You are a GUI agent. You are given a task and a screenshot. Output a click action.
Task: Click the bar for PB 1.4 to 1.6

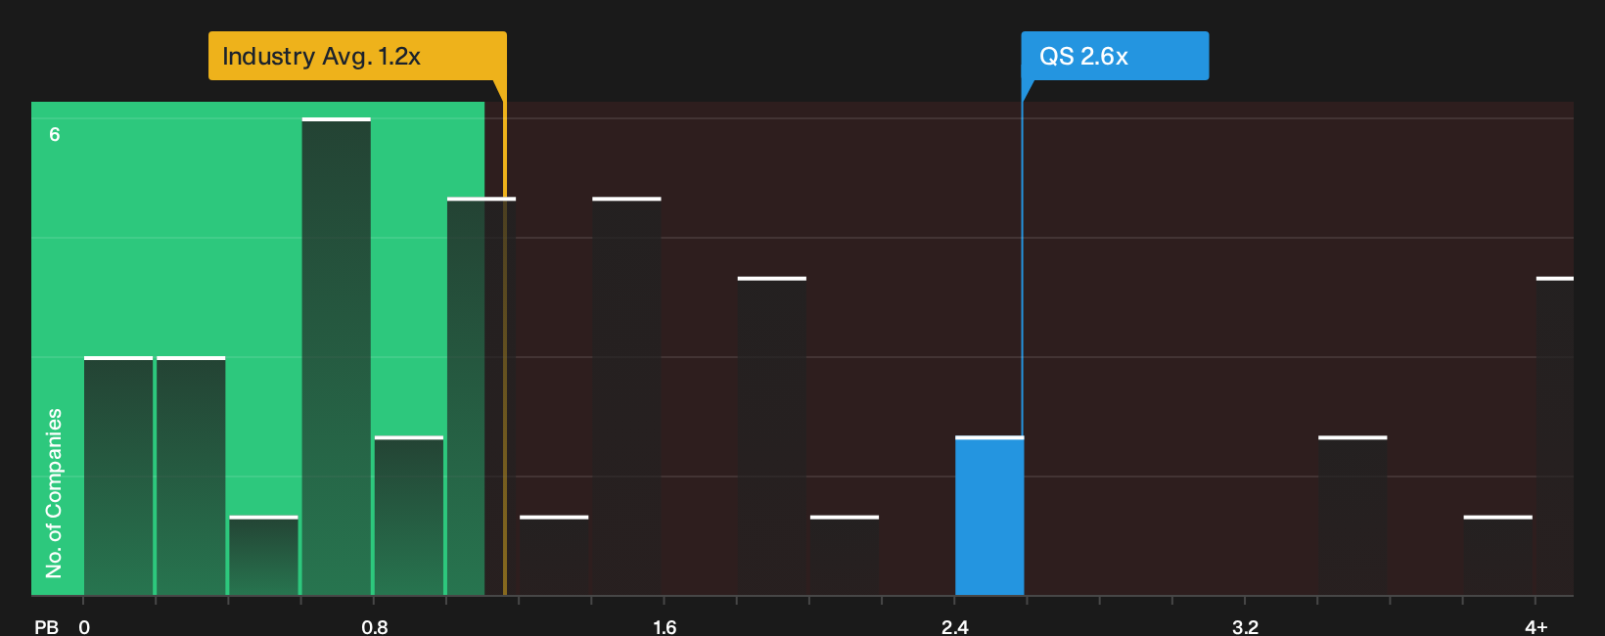(x=626, y=396)
